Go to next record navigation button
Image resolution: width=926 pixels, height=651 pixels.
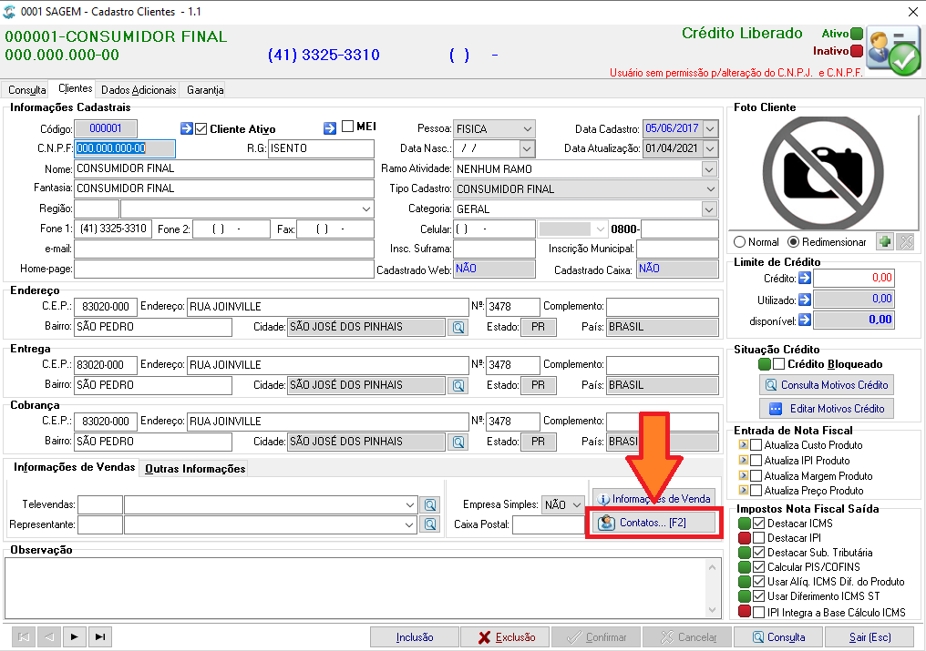[75, 636]
